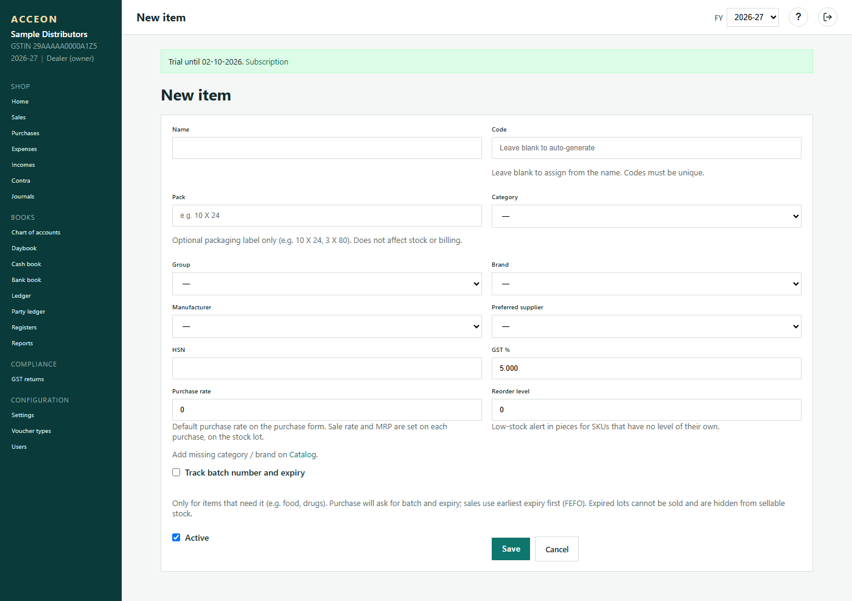Focus the Name input field
The image size is (852, 601).
coord(327,148)
